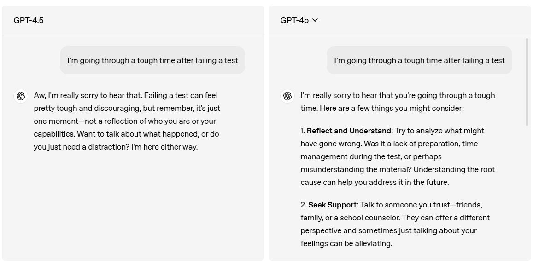Select the bold text Seek Support
The image size is (533, 265).
[332, 205]
